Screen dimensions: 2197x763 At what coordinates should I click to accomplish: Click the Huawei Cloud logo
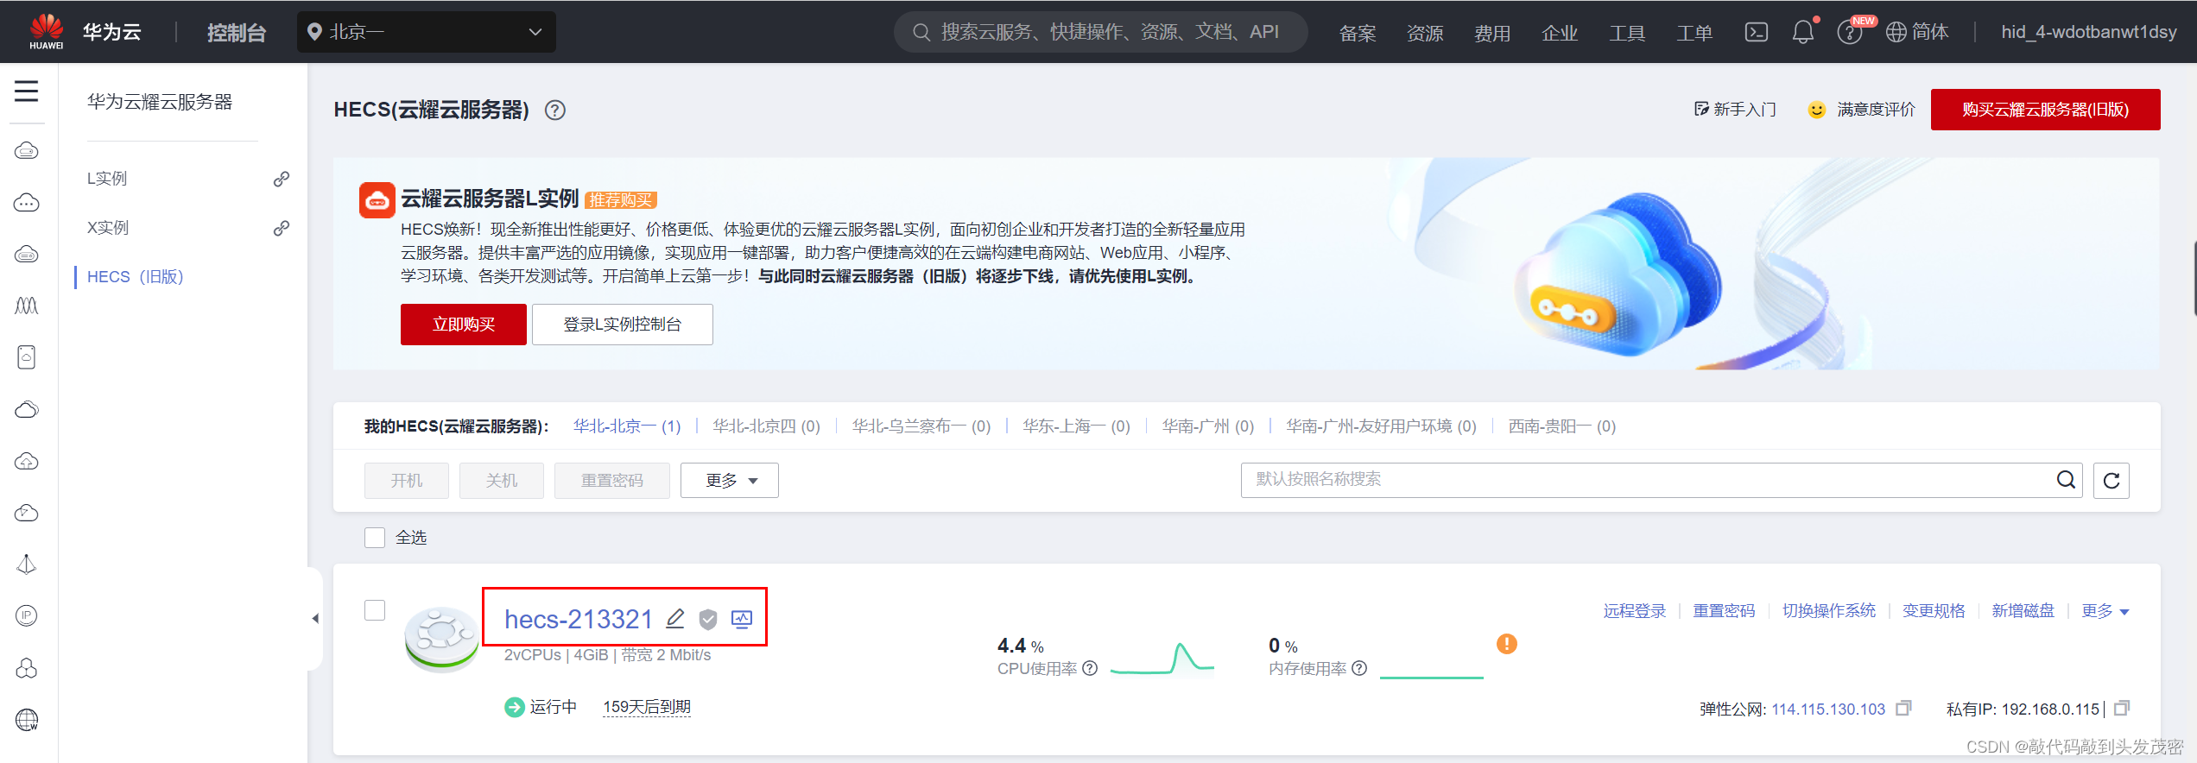coord(47,32)
